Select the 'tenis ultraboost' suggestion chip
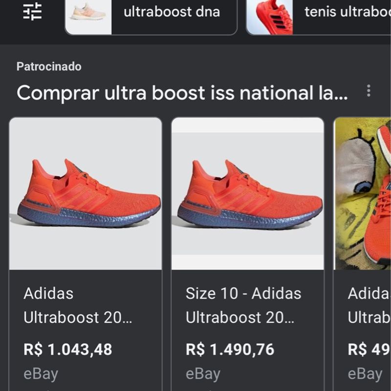This screenshot has width=391, height=391. [319, 17]
